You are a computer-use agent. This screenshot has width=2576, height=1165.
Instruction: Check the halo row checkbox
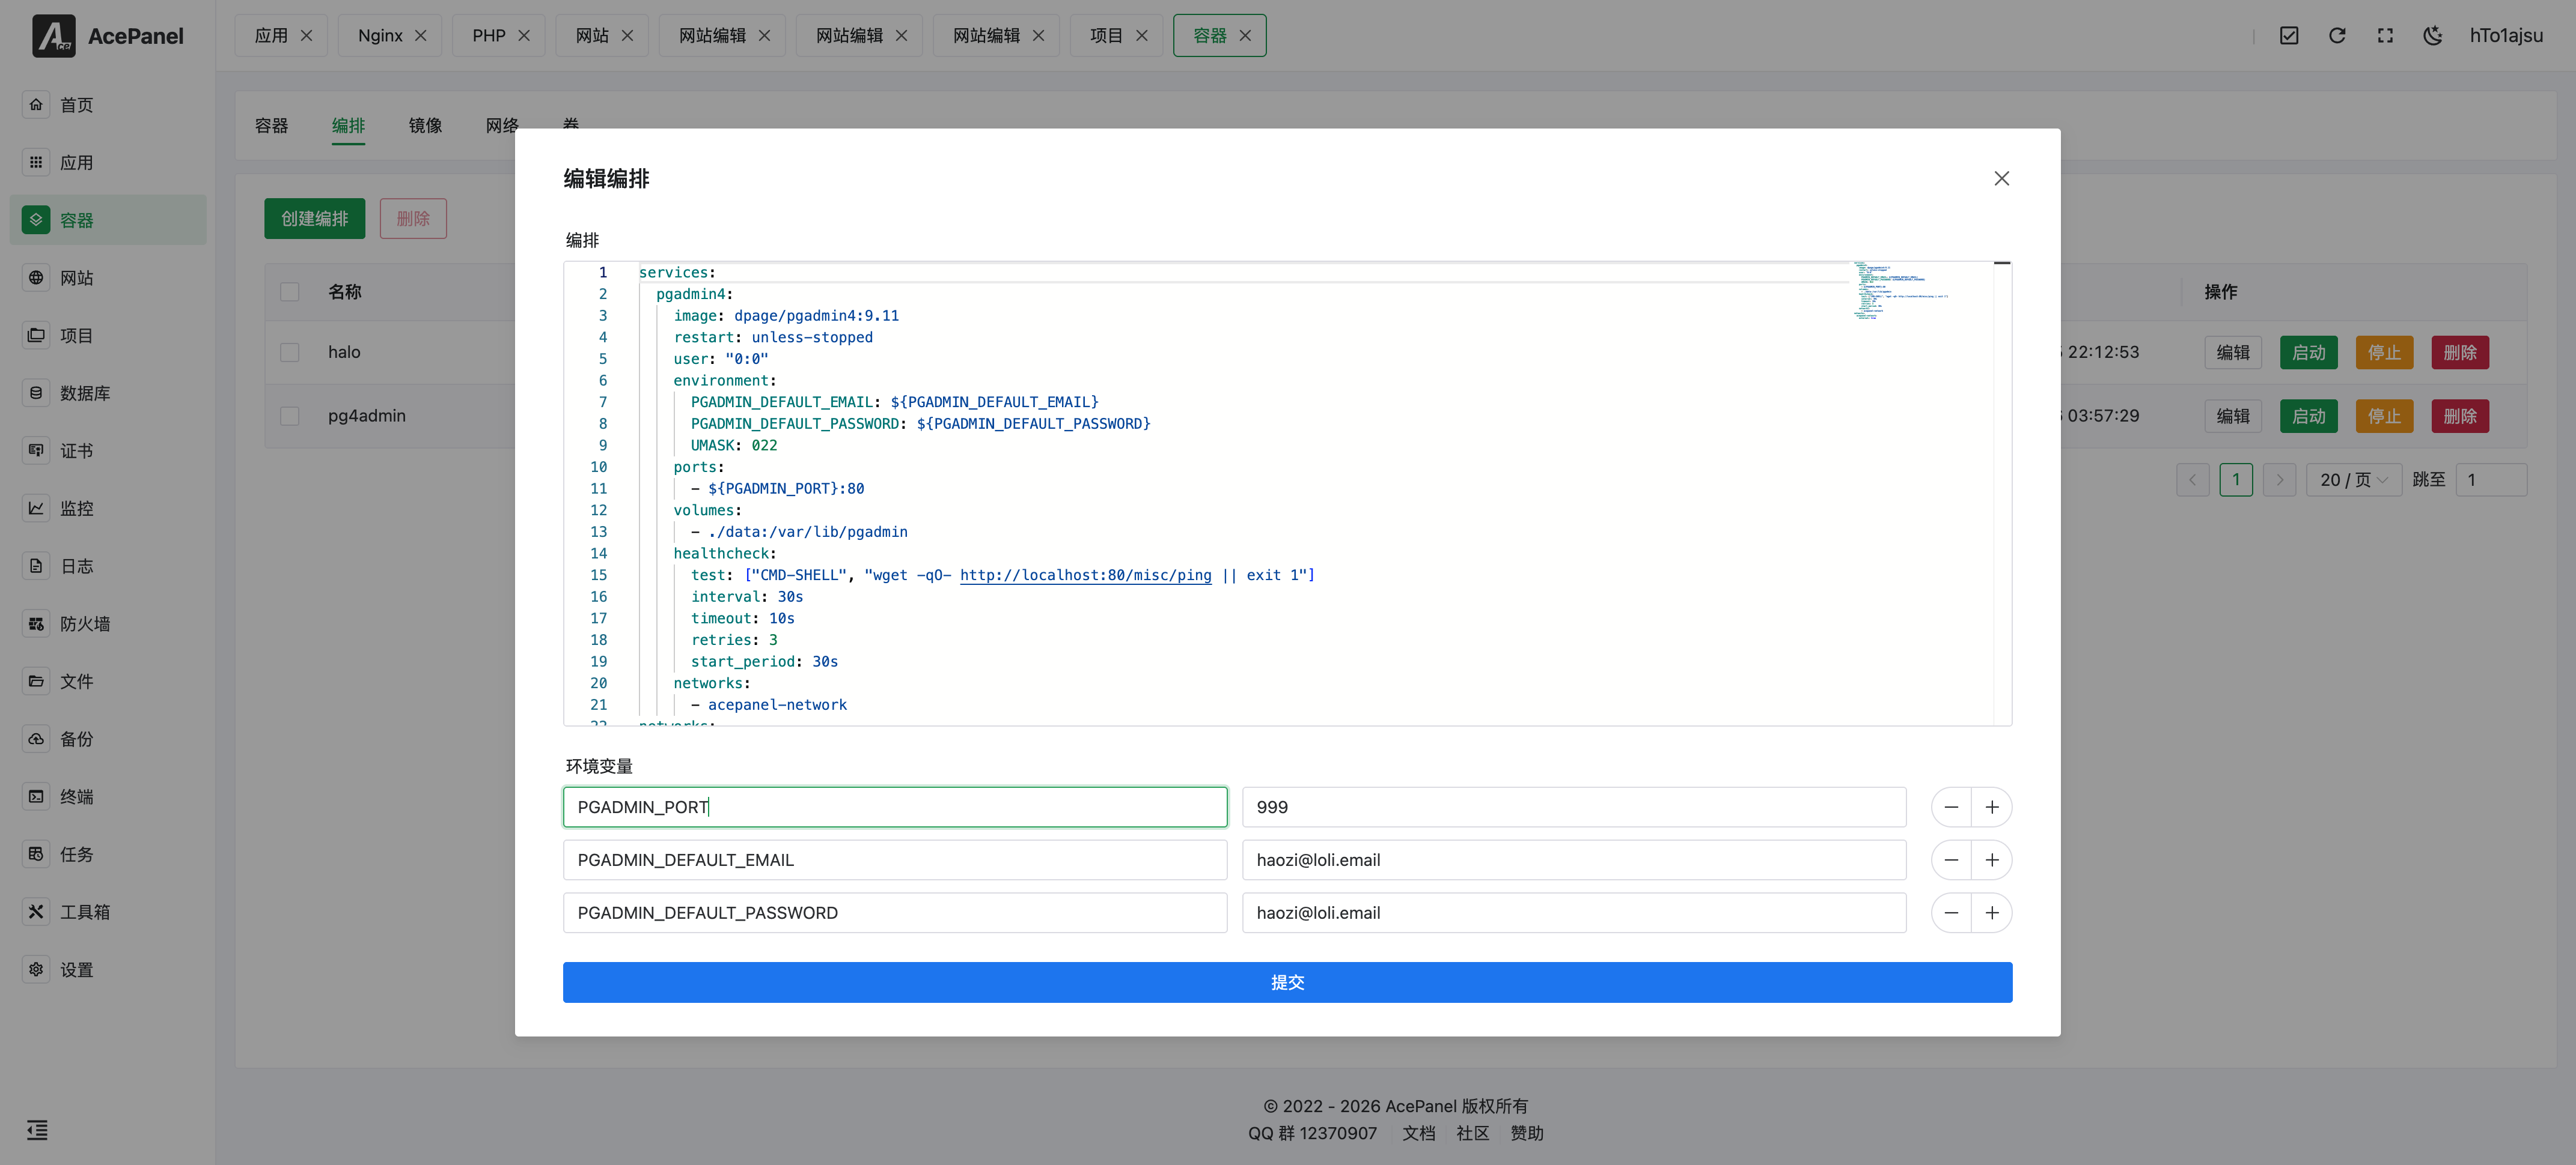point(290,353)
